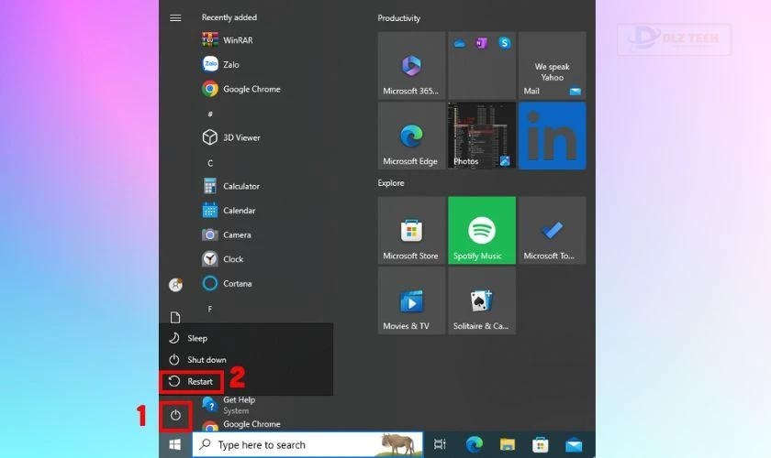The image size is (771, 458).
Task: Expand the Start menu hamburger navigation
Action: coord(175,17)
